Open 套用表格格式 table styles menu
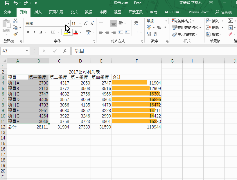Viewport: 237px width, 180px height. [x=186, y=27]
